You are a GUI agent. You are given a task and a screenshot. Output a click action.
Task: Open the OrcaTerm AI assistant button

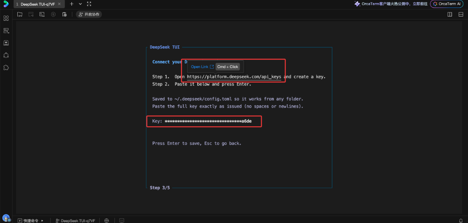tap(447, 4)
